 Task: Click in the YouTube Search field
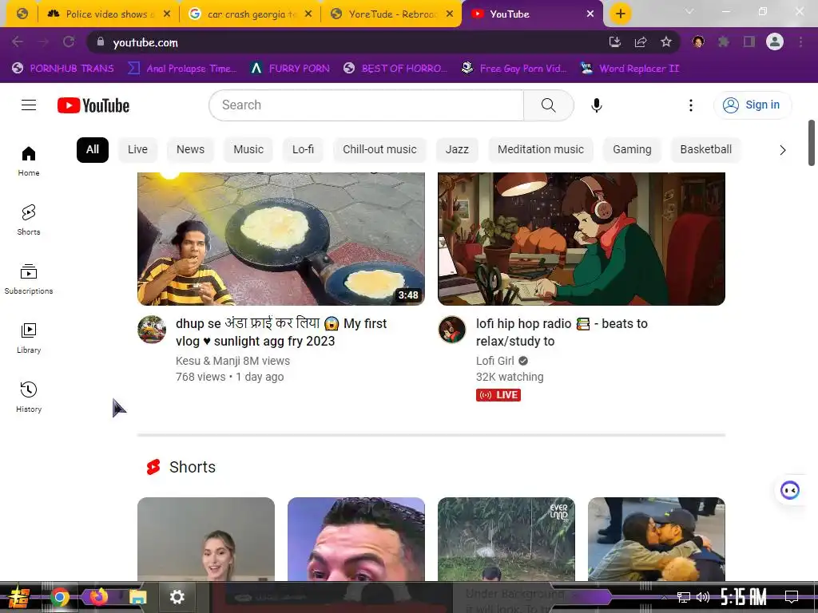366,105
